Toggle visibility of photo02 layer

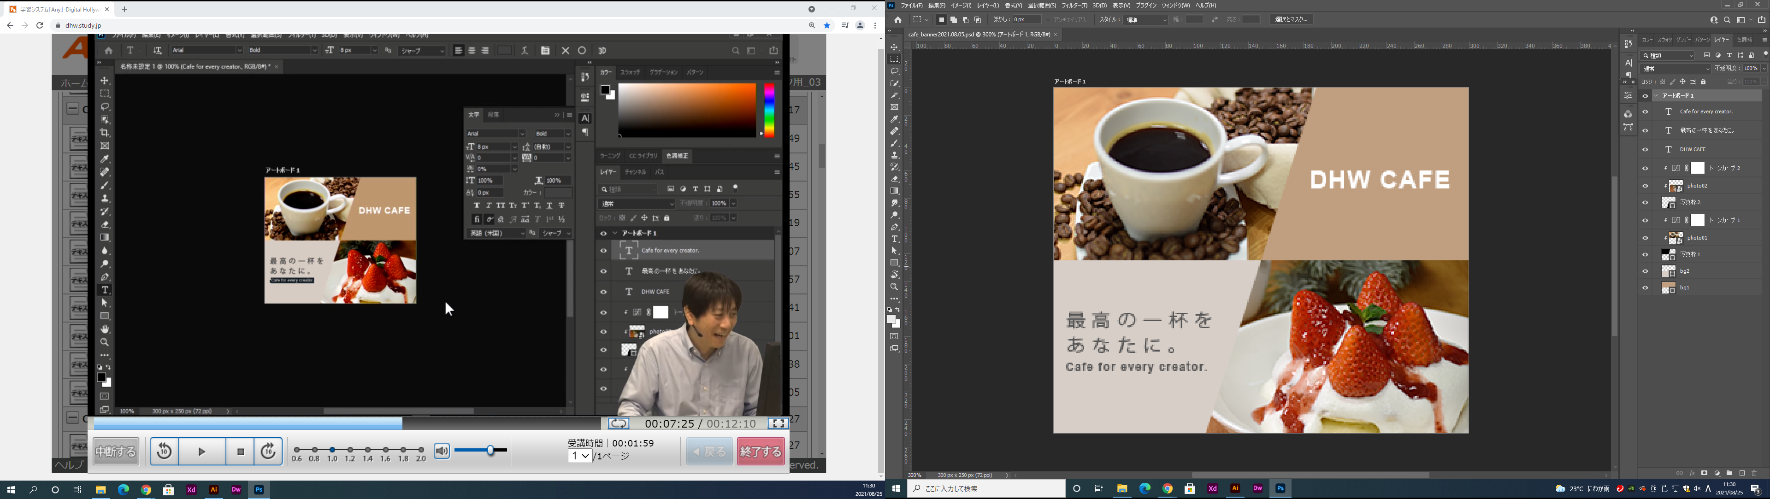[x=1645, y=186]
